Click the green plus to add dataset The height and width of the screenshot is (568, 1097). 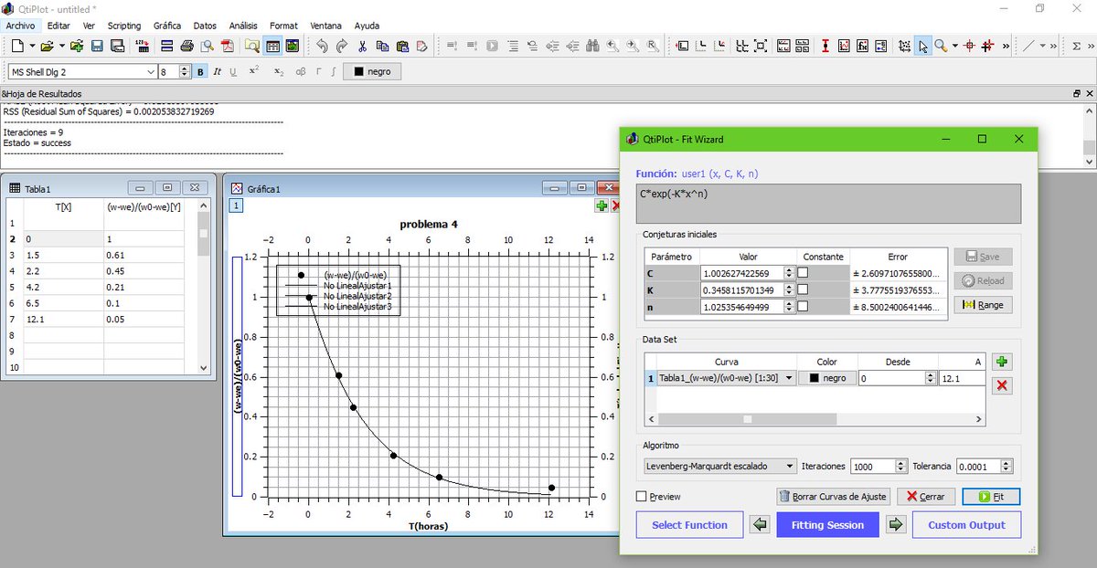coord(1002,363)
